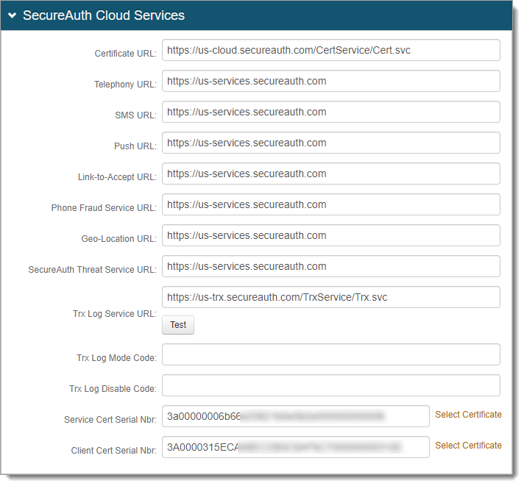524x486 pixels.
Task: Click the Trx Log Service URL label
Action: (x=114, y=315)
